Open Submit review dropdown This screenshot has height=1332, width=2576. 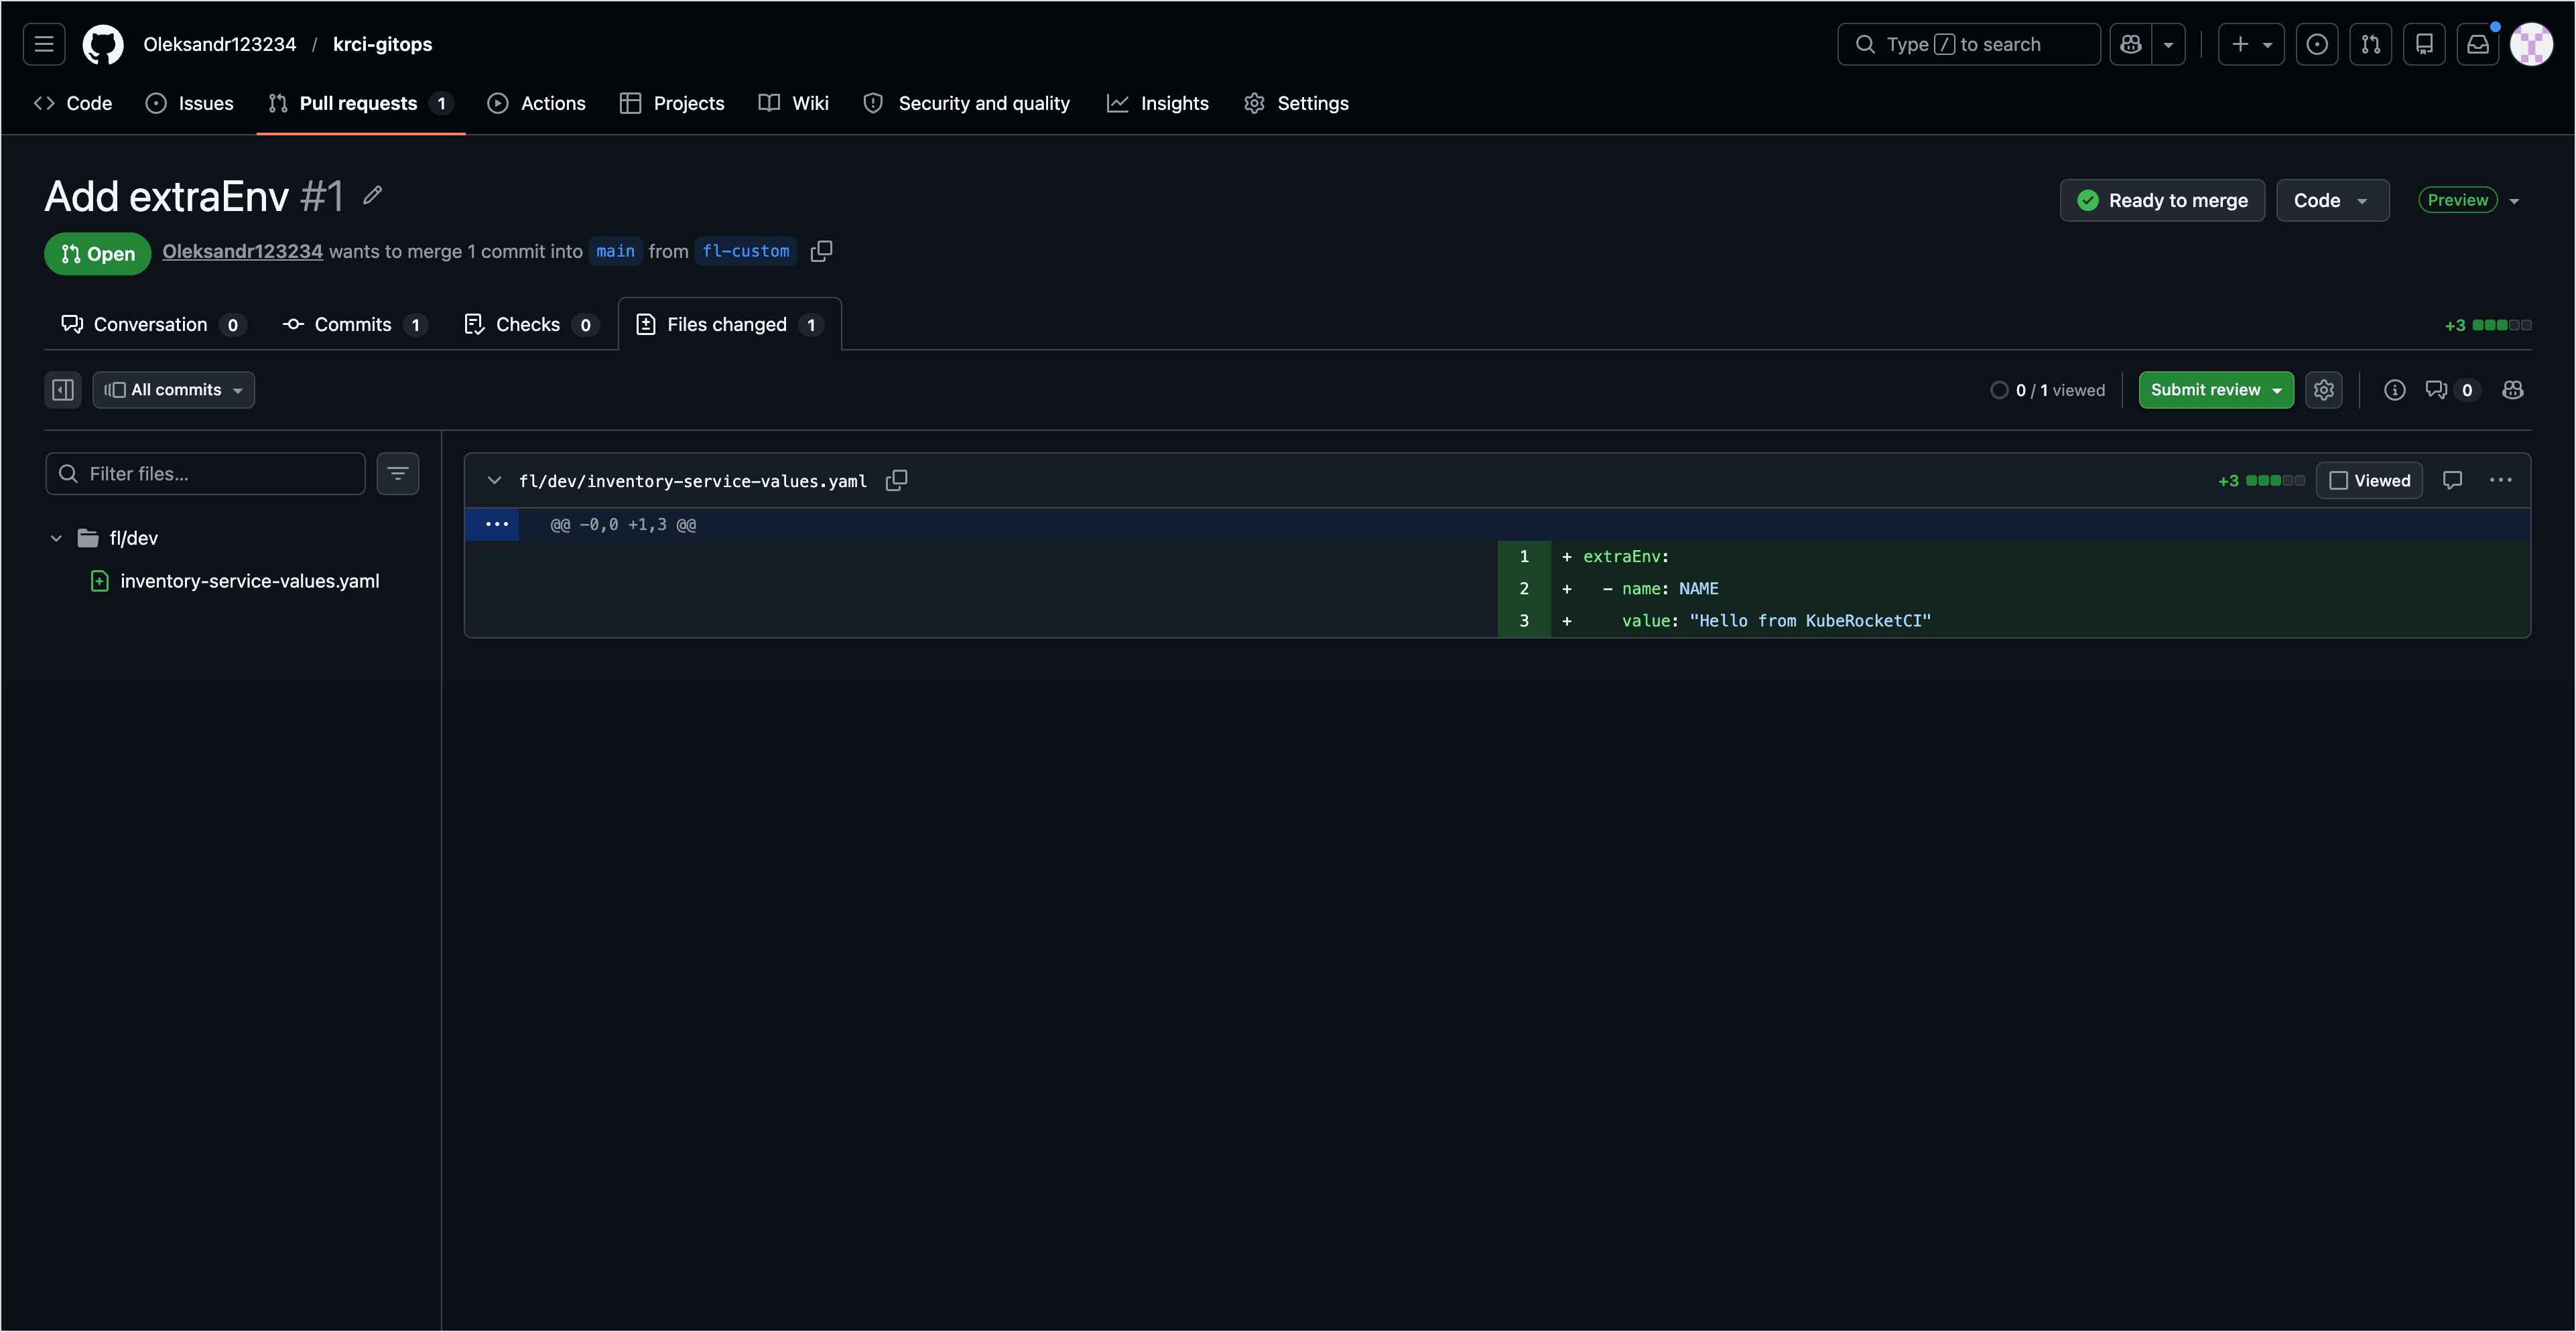click(2215, 390)
